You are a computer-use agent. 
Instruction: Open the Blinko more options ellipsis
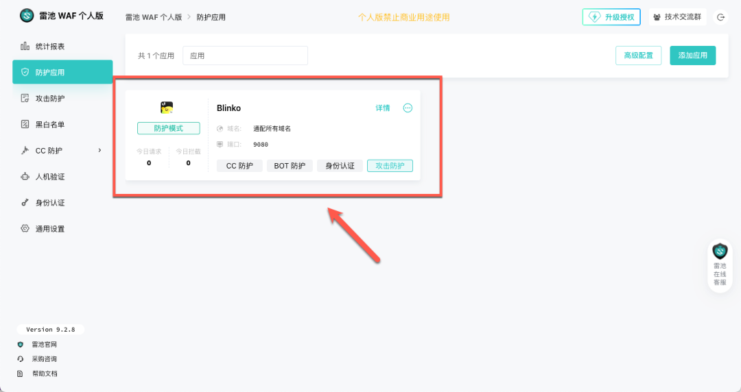click(408, 108)
